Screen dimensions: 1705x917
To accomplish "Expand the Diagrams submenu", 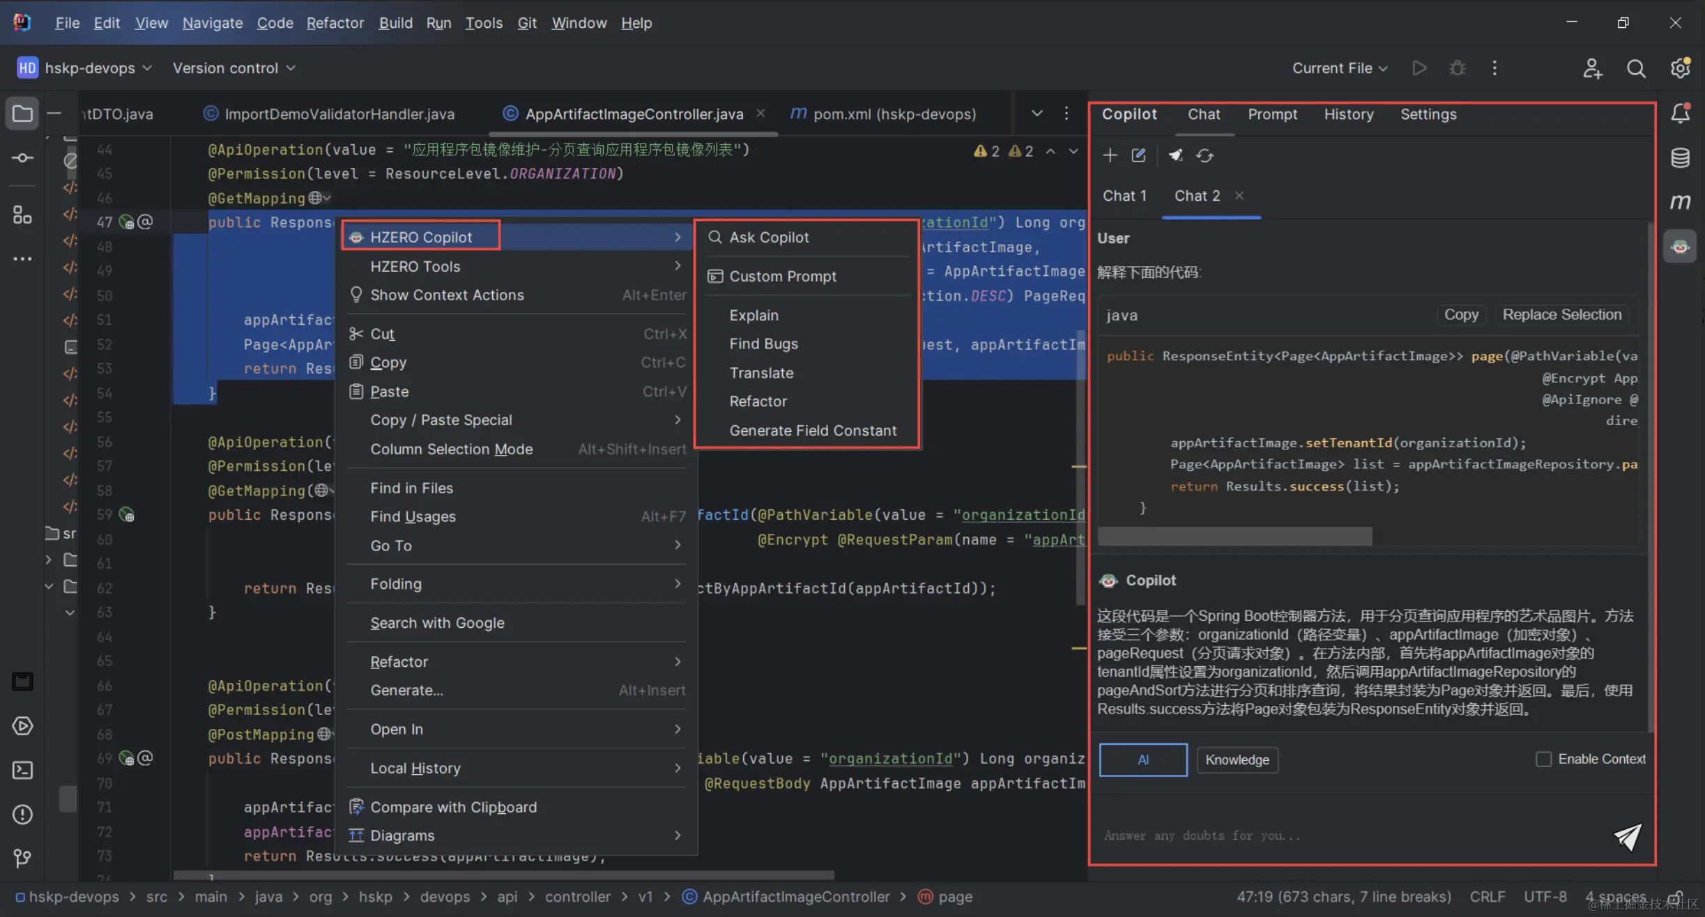I will coord(517,835).
